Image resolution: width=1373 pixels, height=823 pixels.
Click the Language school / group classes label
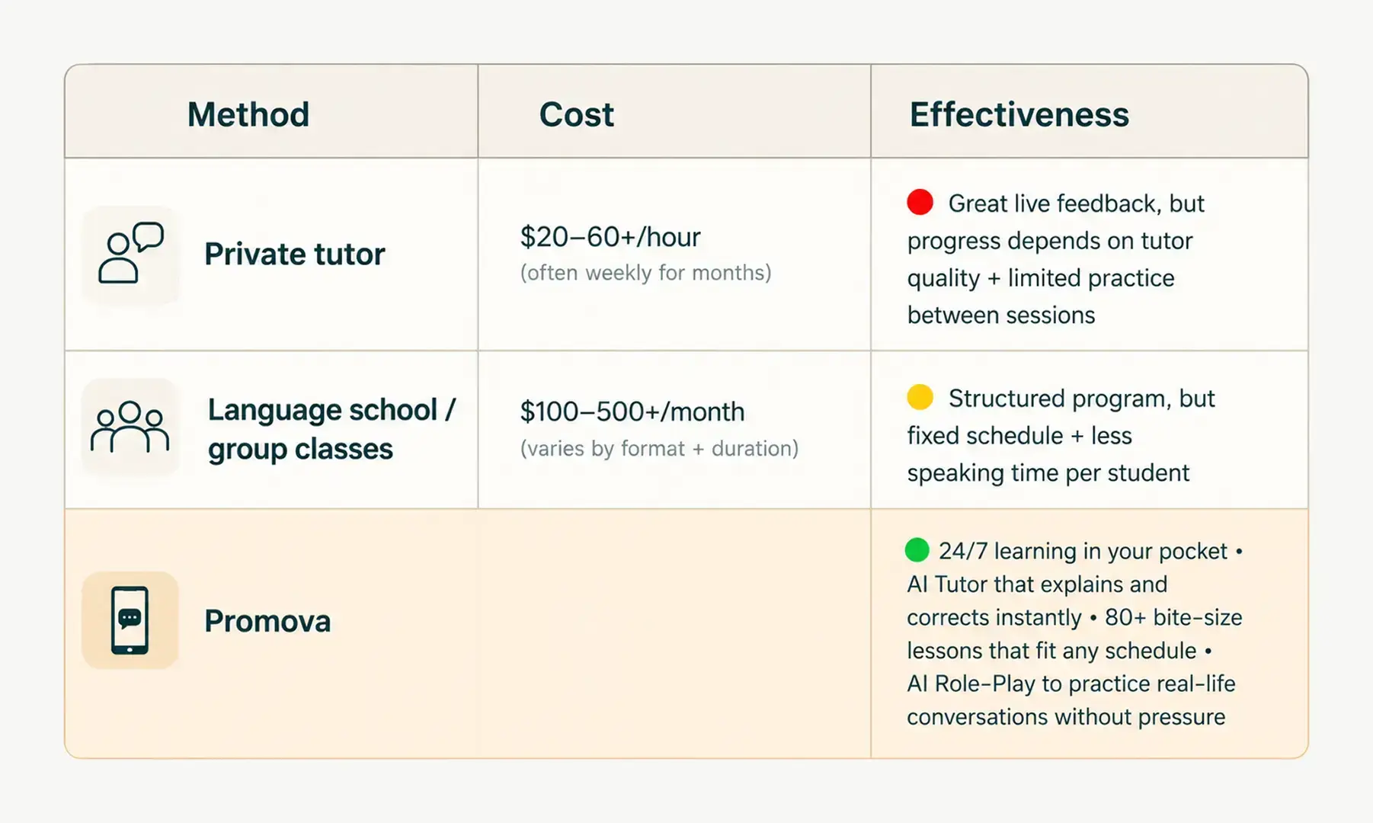point(331,429)
